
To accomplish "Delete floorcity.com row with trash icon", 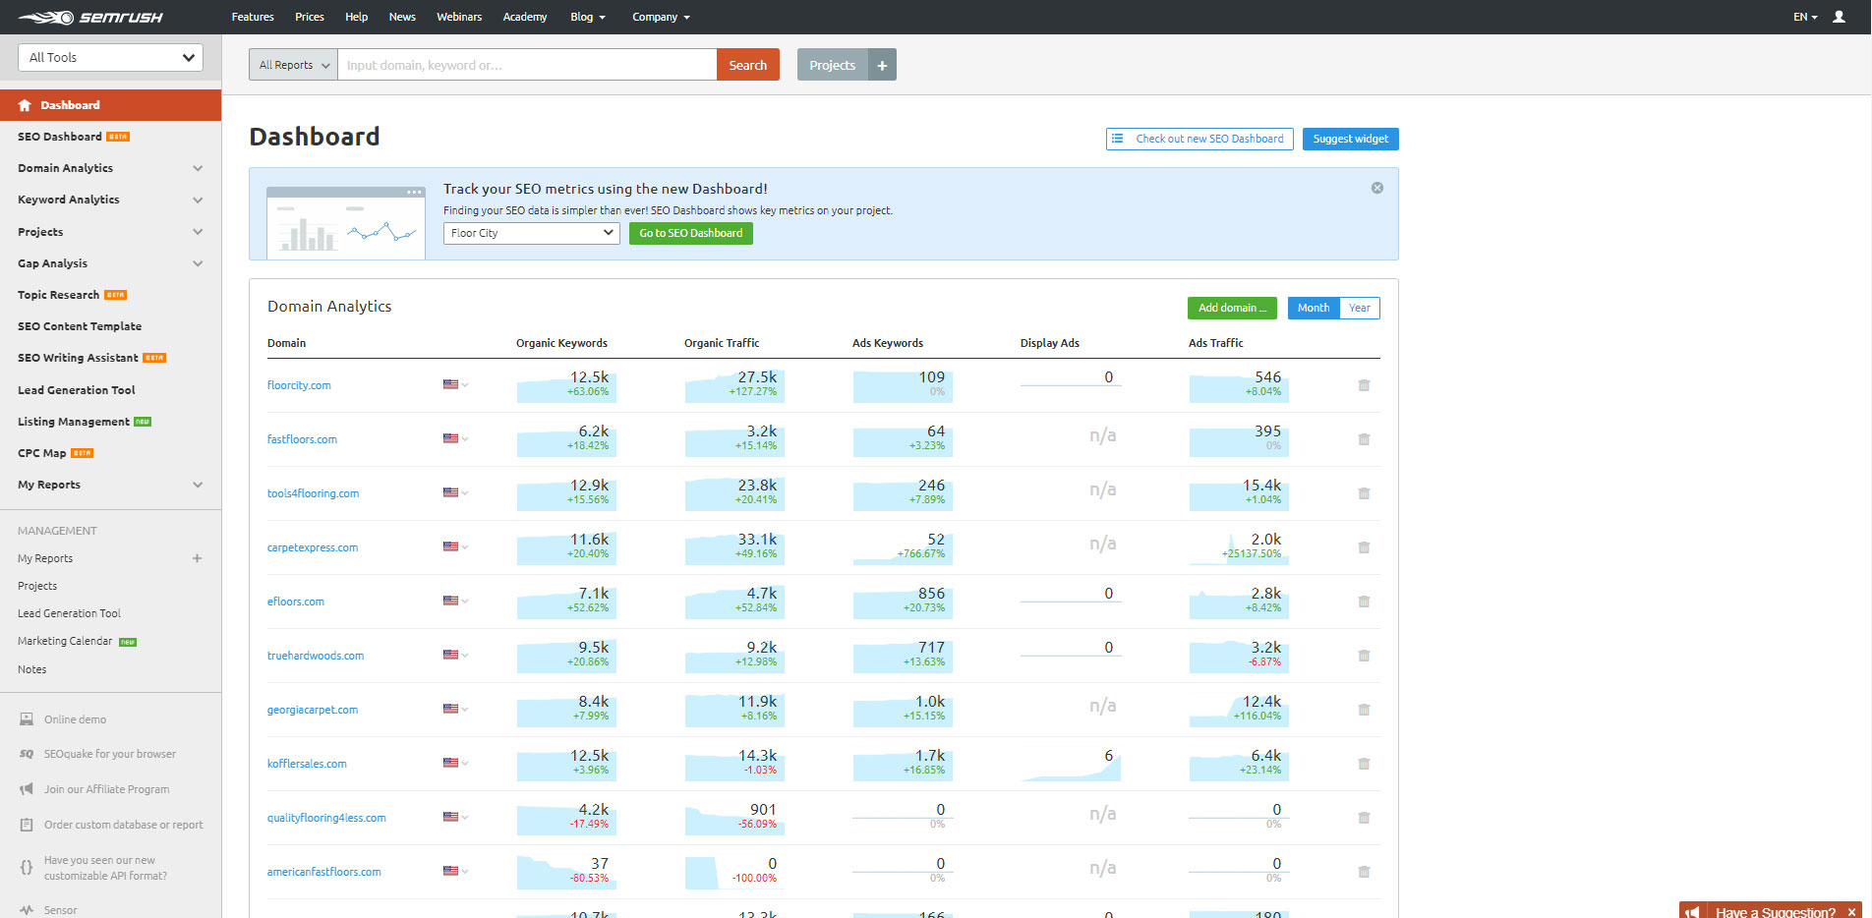I will point(1364,385).
